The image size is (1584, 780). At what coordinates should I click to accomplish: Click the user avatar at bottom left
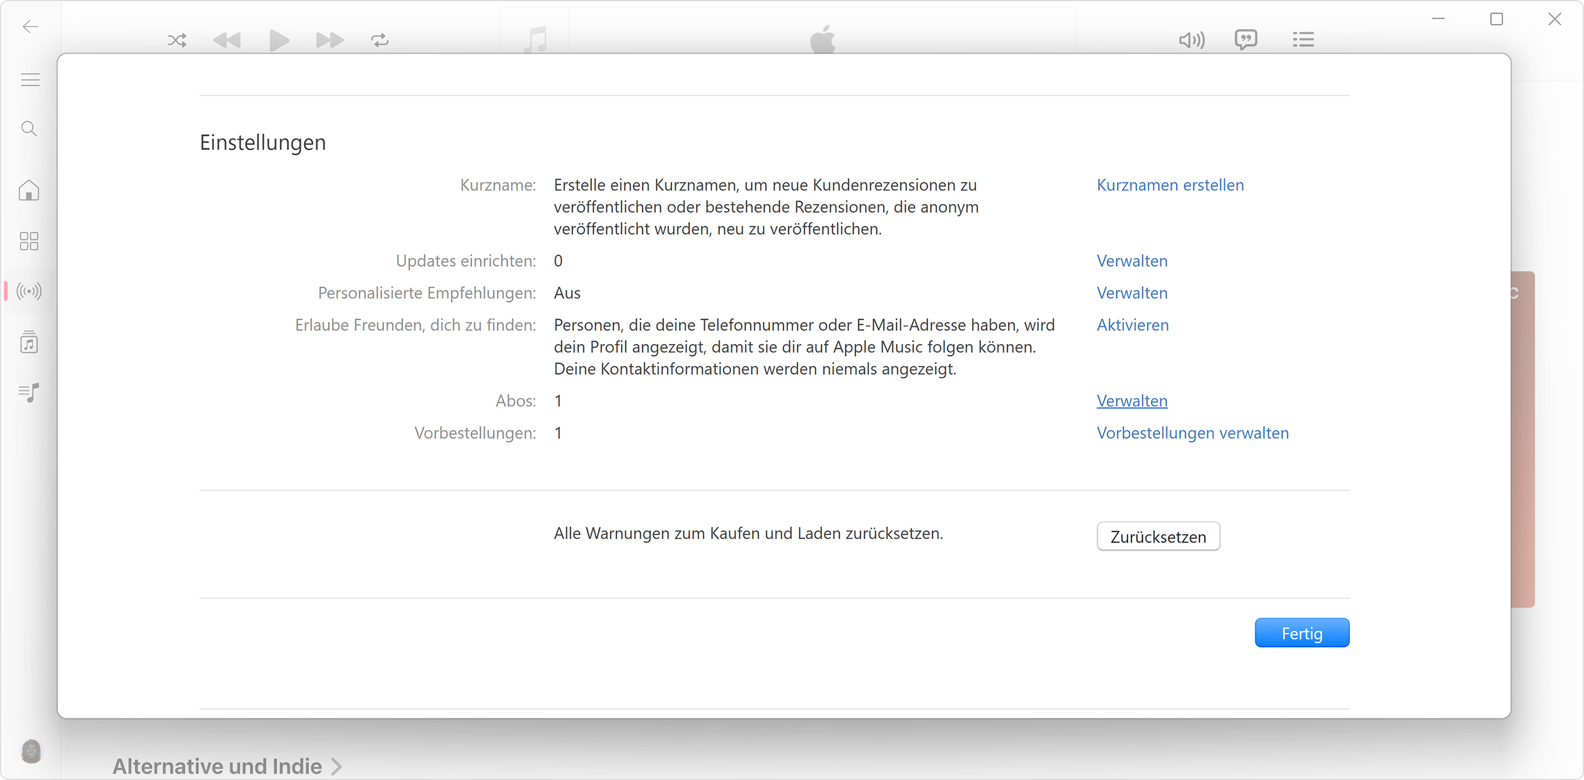[31, 751]
